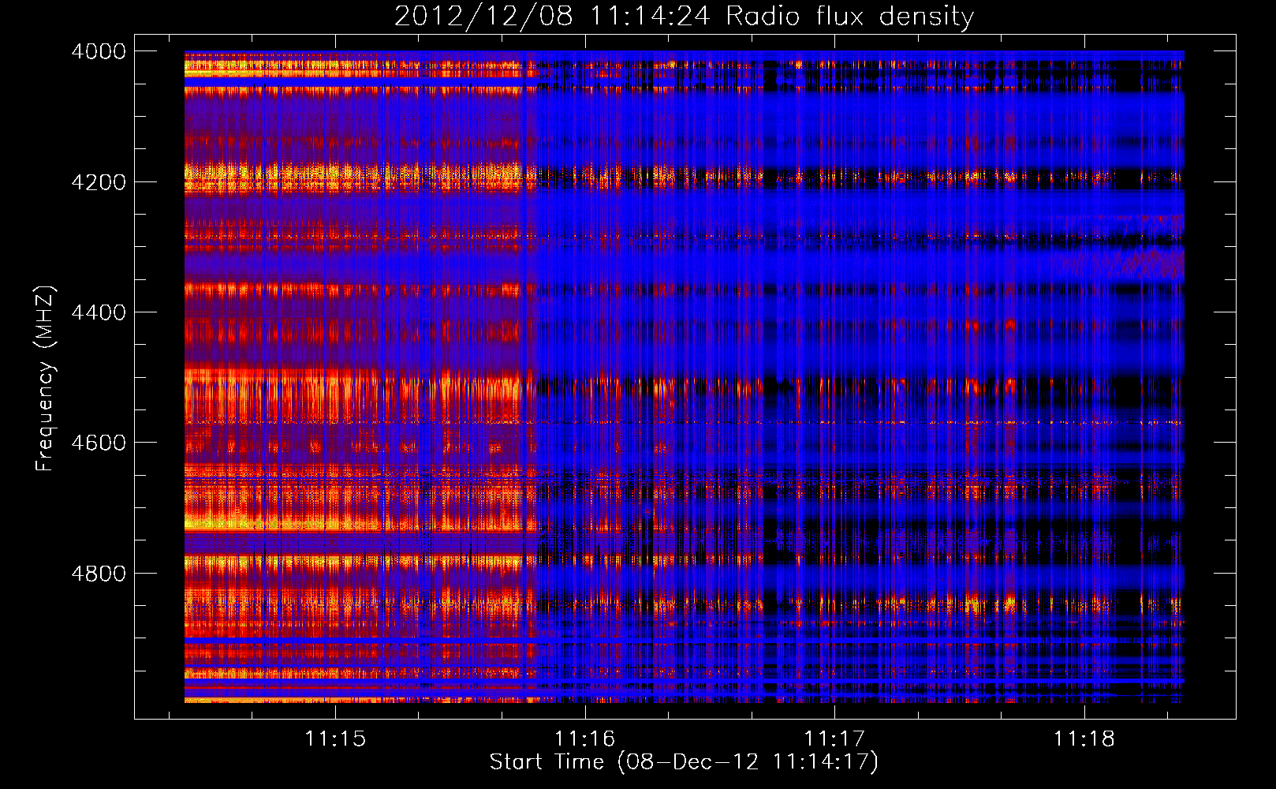
Task: Click the plot title "Radio flux density"
Action: (x=850, y=17)
